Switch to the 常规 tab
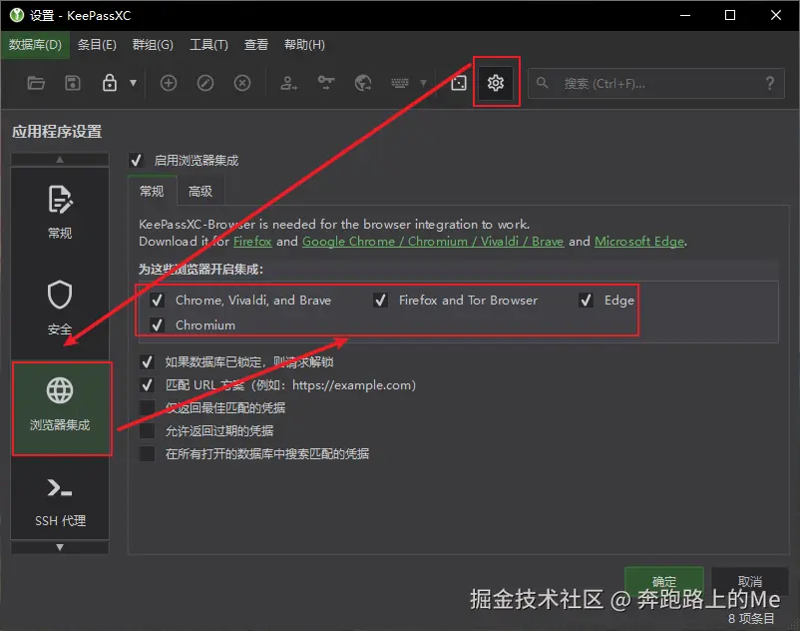Viewport: 800px width, 631px height. [152, 192]
